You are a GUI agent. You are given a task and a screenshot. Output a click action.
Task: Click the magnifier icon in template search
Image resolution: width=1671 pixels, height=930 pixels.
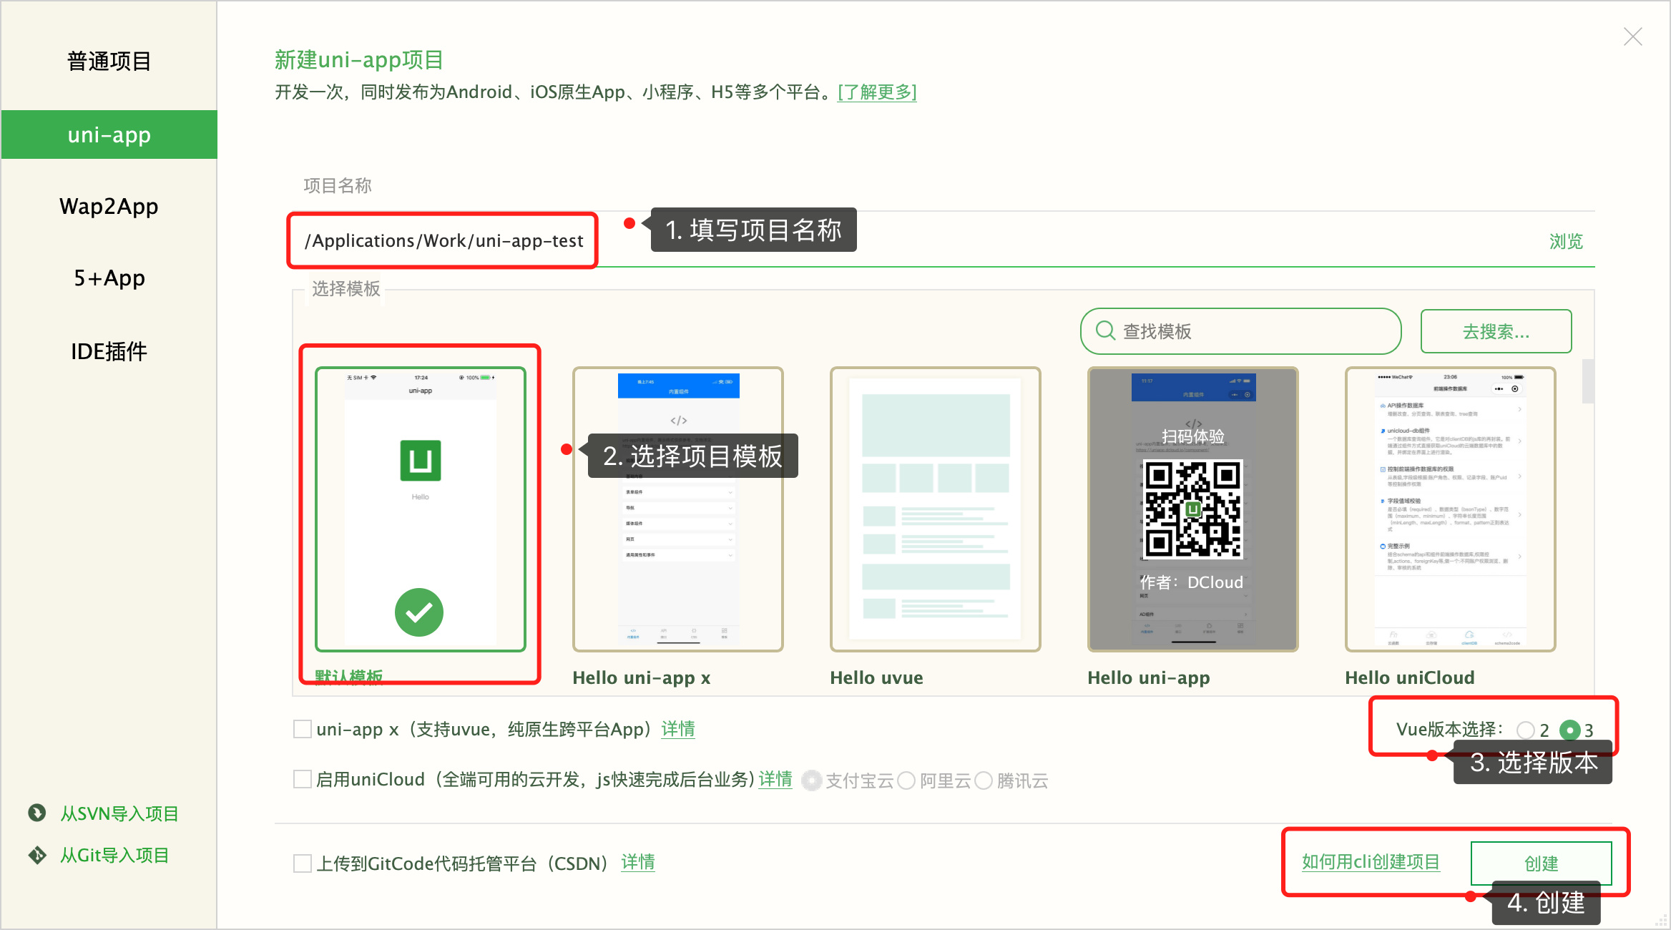pyautogui.click(x=1106, y=331)
